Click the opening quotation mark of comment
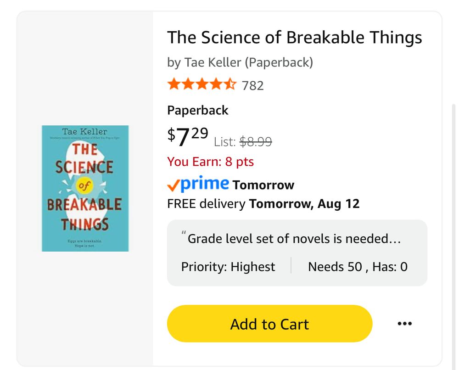Screen dimensions: 459x370 (x=184, y=236)
